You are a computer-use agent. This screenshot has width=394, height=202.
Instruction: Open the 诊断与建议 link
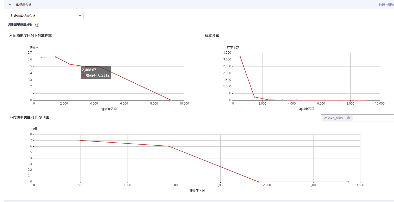(x=386, y=5)
